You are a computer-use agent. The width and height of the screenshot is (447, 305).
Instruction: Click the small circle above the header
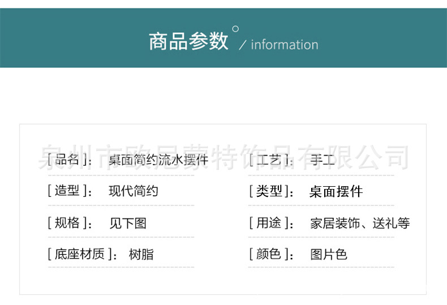coord(235,29)
